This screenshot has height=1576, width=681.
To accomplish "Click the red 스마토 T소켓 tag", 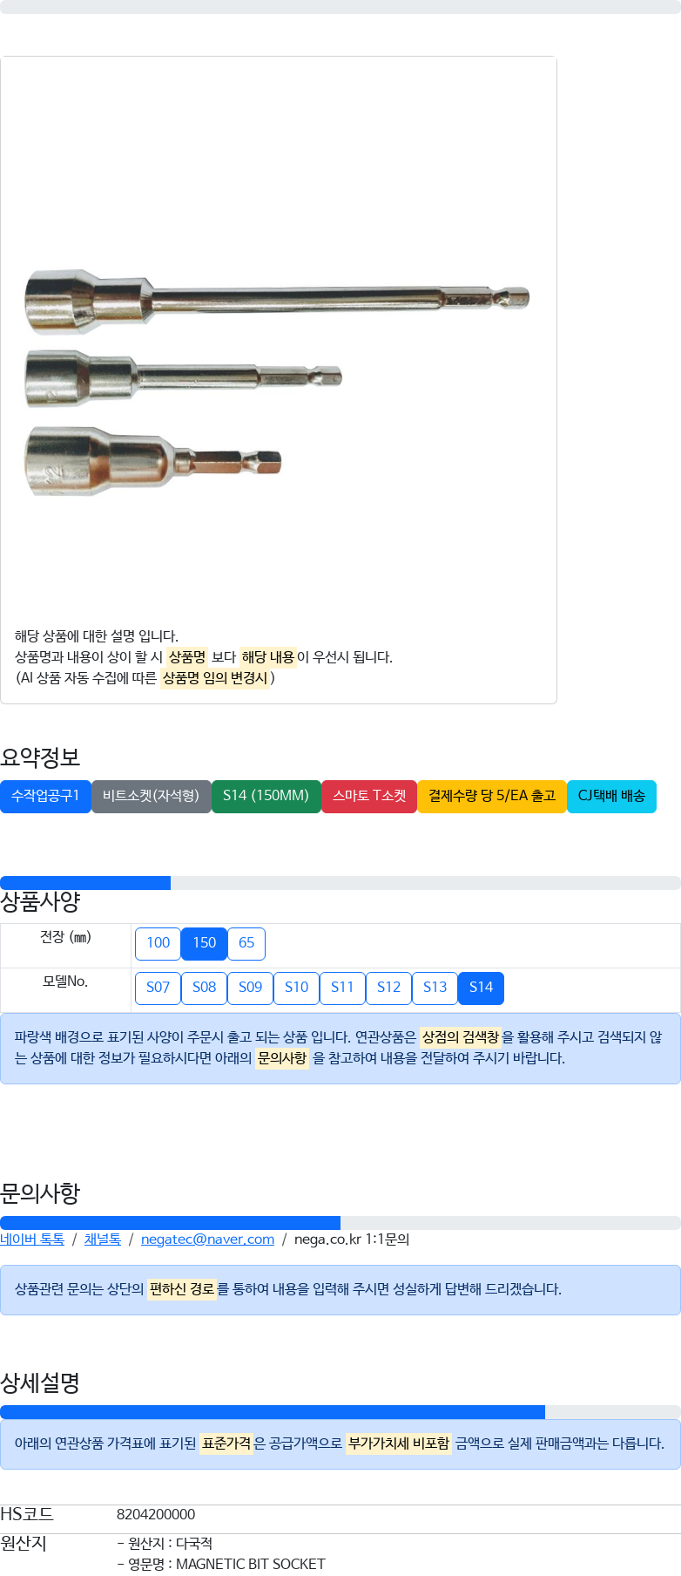I will tap(369, 796).
